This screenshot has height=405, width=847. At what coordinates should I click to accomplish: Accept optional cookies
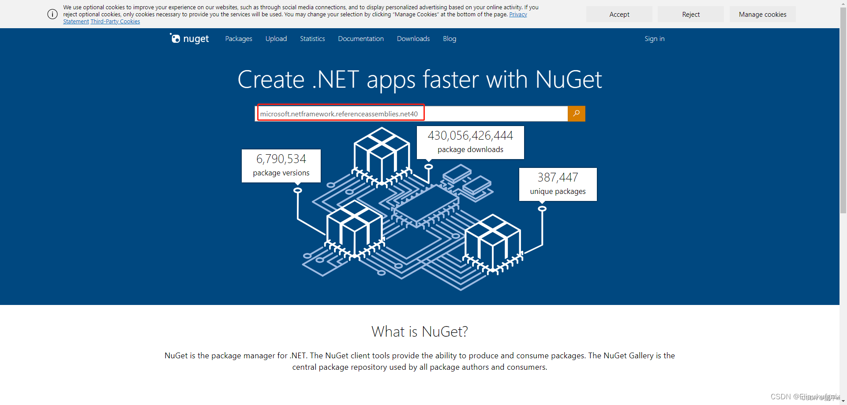click(x=619, y=14)
